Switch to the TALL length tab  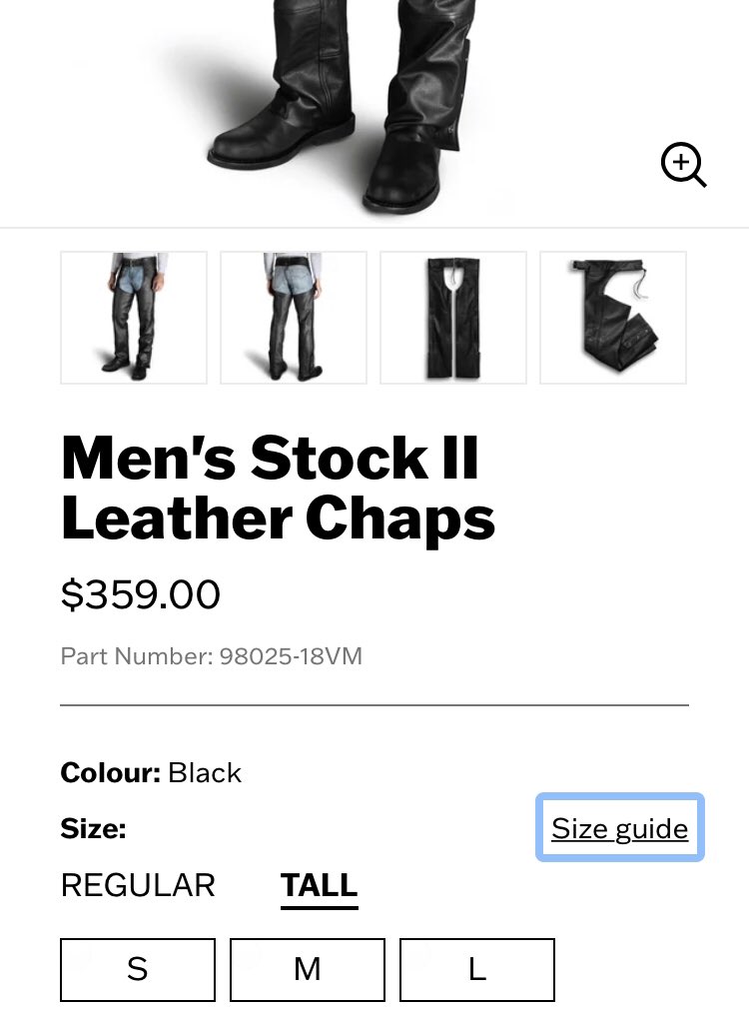(320, 886)
